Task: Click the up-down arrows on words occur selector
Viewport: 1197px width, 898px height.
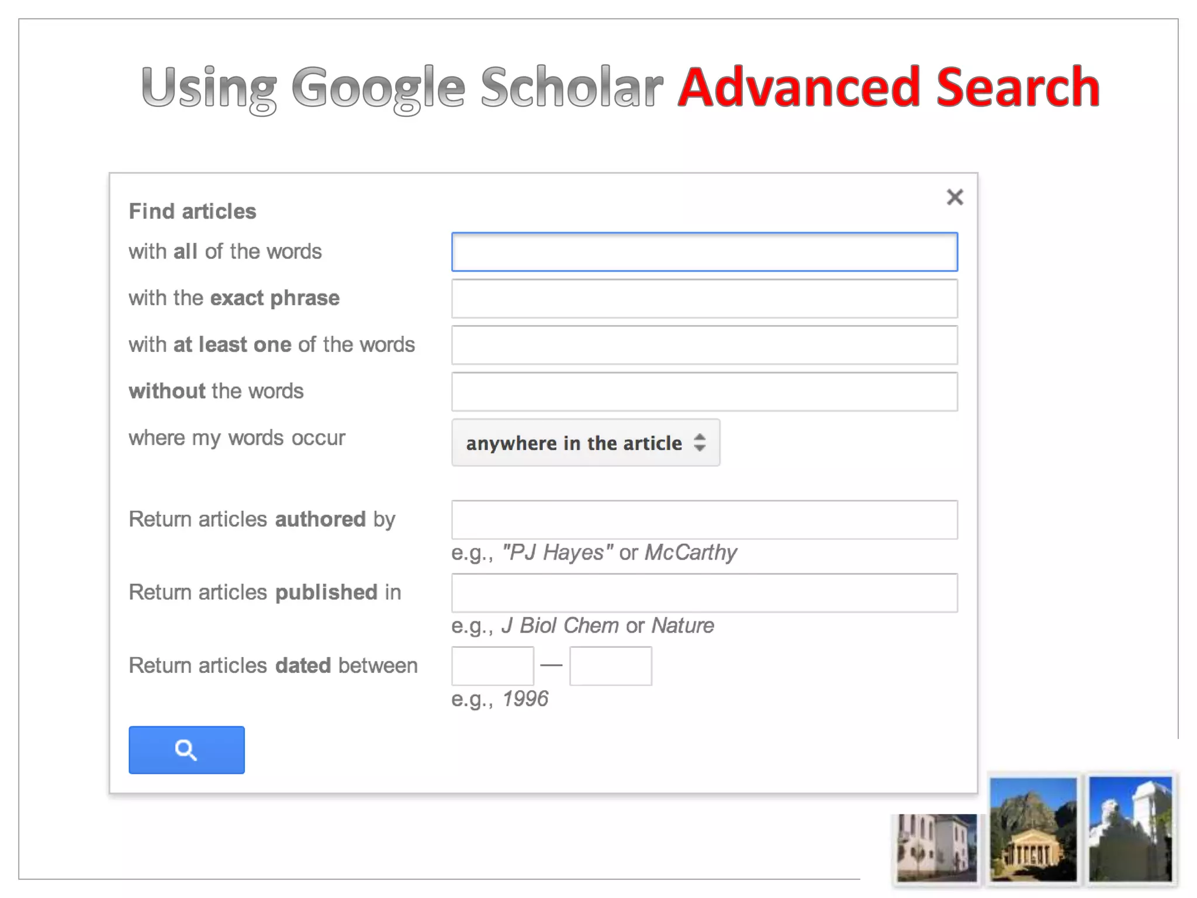Action: click(x=700, y=443)
